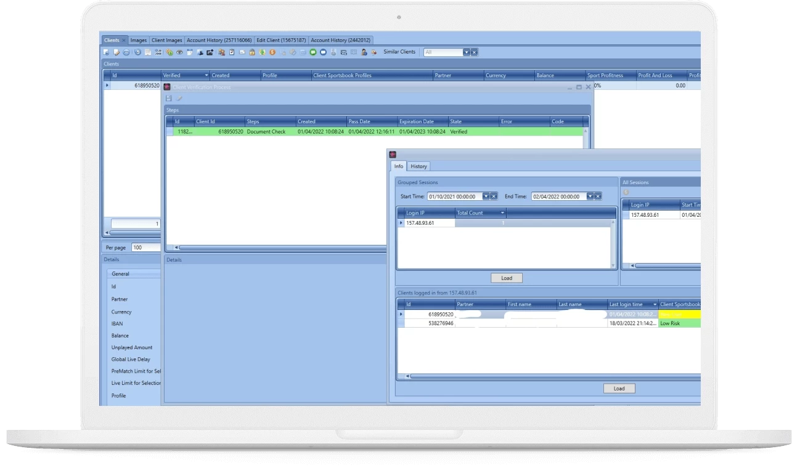Click the add new client icon
792x473 pixels.
(x=106, y=52)
